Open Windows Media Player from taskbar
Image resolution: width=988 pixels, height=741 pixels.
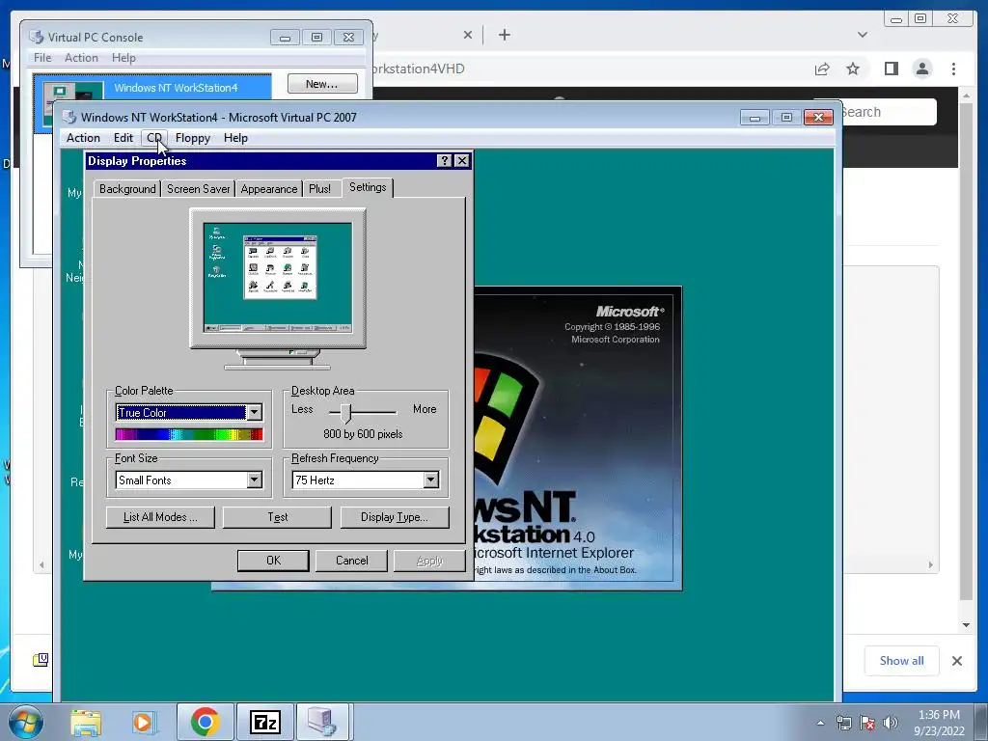(143, 722)
